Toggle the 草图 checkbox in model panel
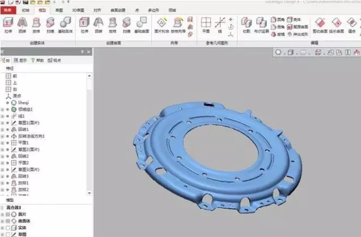 click(9, 234)
